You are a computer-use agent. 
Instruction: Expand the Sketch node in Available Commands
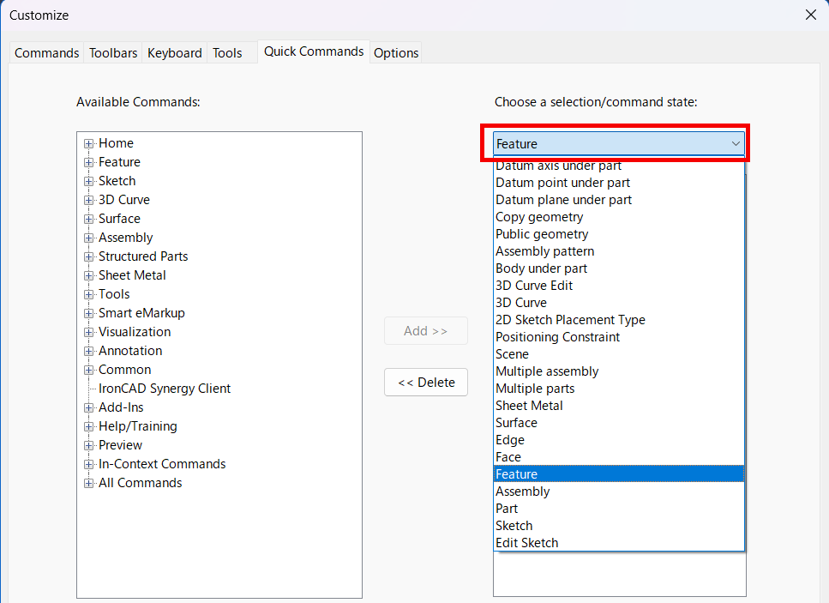tap(89, 182)
